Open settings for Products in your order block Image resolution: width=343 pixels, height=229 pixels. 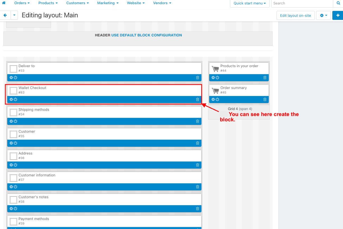pyautogui.click(x=213, y=78)
